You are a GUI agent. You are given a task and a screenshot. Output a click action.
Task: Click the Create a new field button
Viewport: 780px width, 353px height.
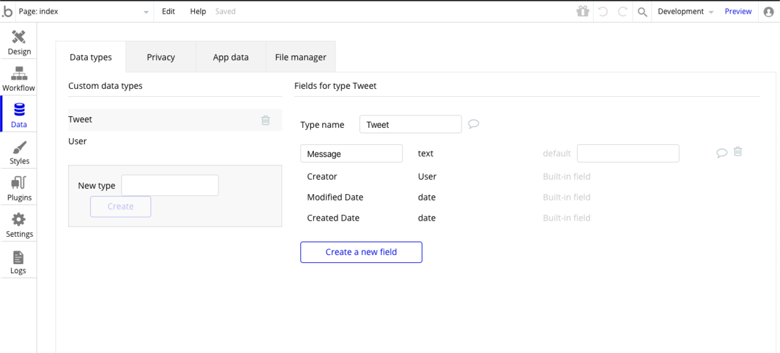click(x=361, y=252)
